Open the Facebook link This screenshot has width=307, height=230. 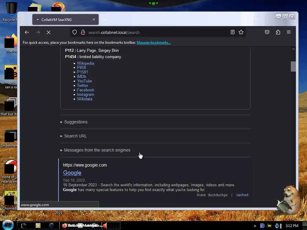[85, 90]
